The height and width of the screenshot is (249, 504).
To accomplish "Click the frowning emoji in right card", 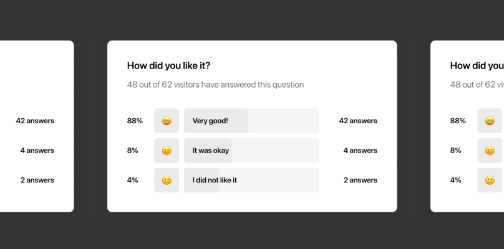I will (x=490, y=181).
